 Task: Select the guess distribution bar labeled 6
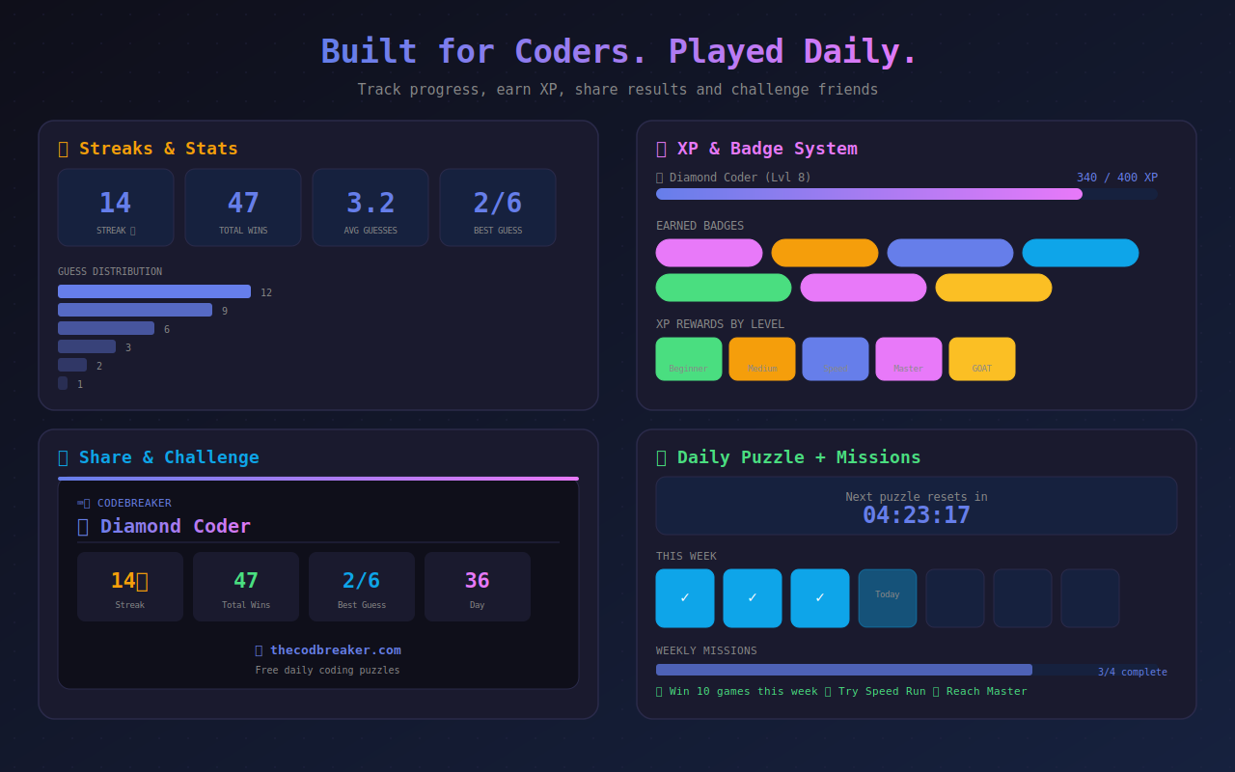coord(106,328)
